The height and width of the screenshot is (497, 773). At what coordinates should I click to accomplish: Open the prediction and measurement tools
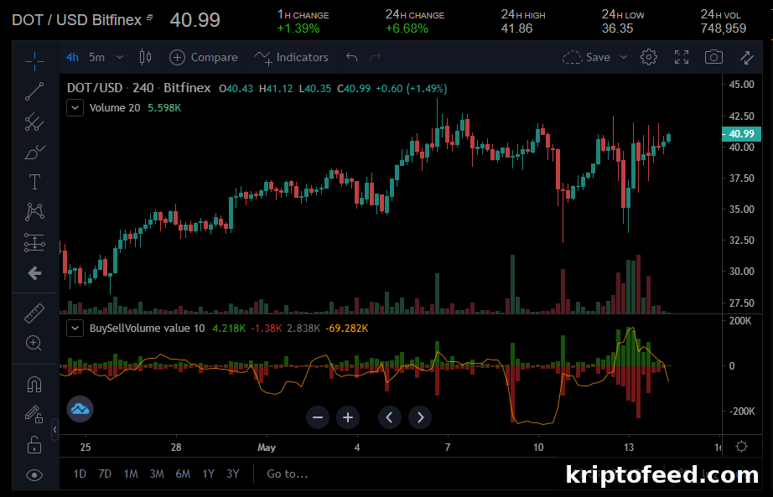tap(34, 242)
